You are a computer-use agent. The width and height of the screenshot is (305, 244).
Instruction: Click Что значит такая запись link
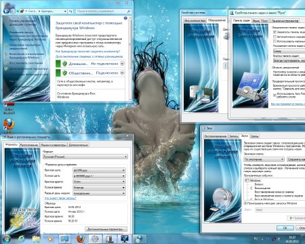point(60,198)
